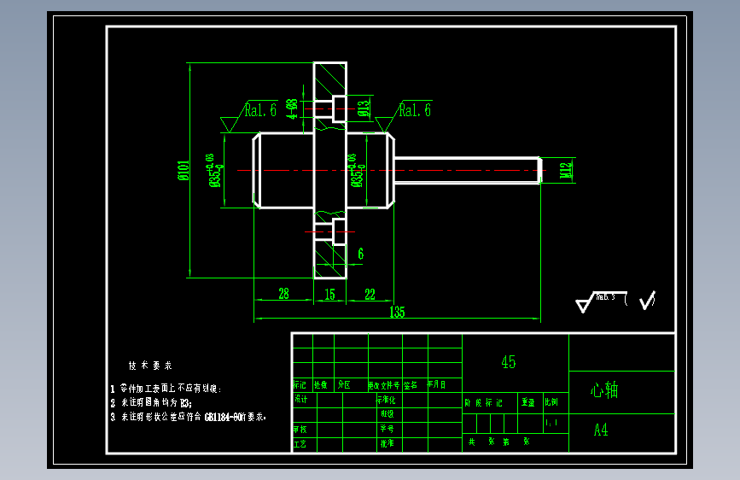This screenshot has height=480, width=740.
Task: Click the Ø13 counterbore dimension text
Action: point(364,108)
